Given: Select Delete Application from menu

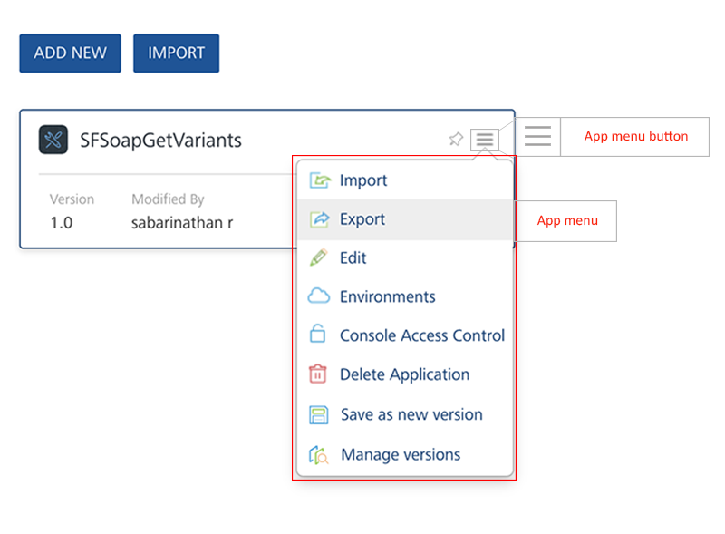Looking at the screenshot, I should click(x=404, y=374).
